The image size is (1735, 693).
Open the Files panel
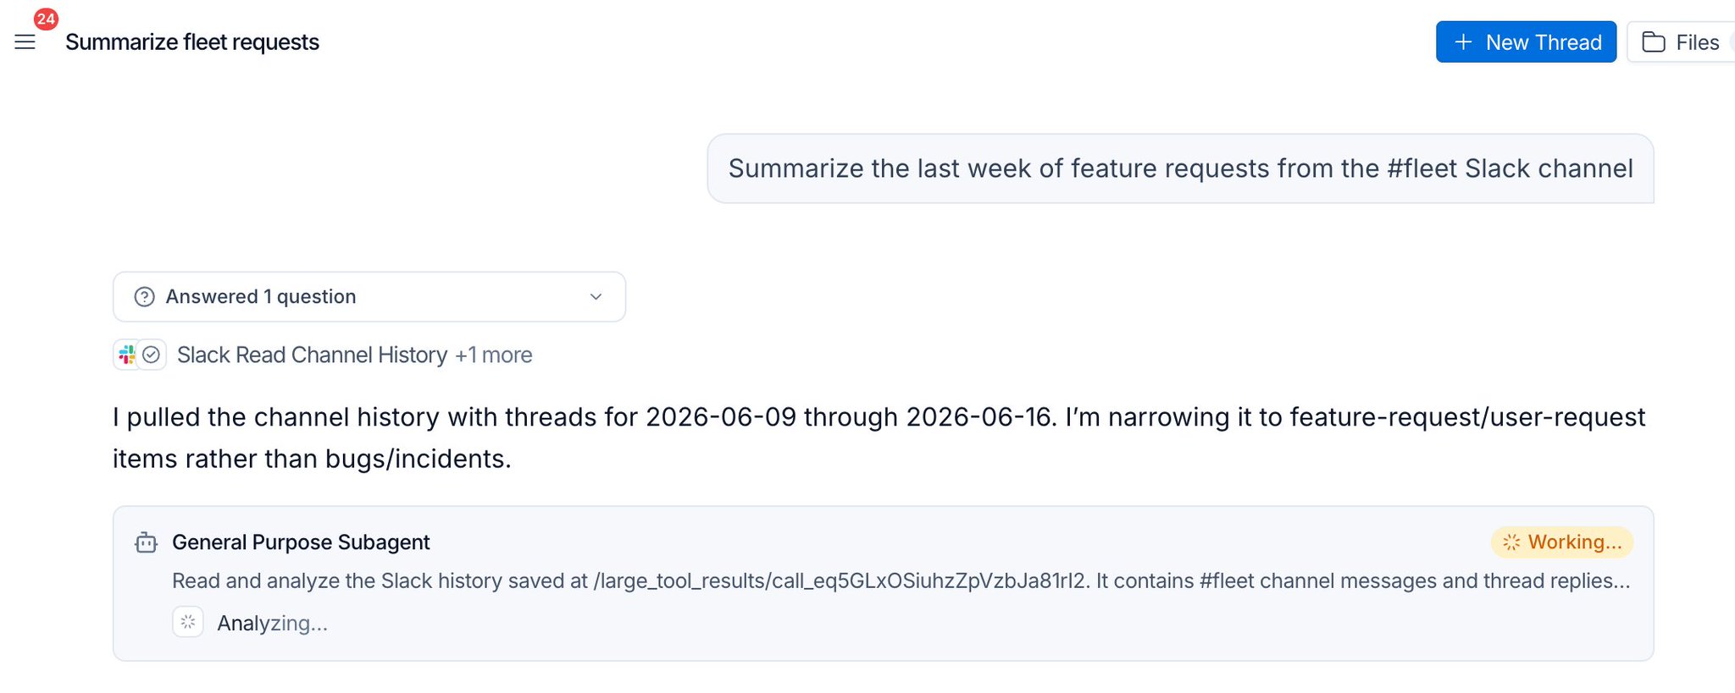[1681, 42]
